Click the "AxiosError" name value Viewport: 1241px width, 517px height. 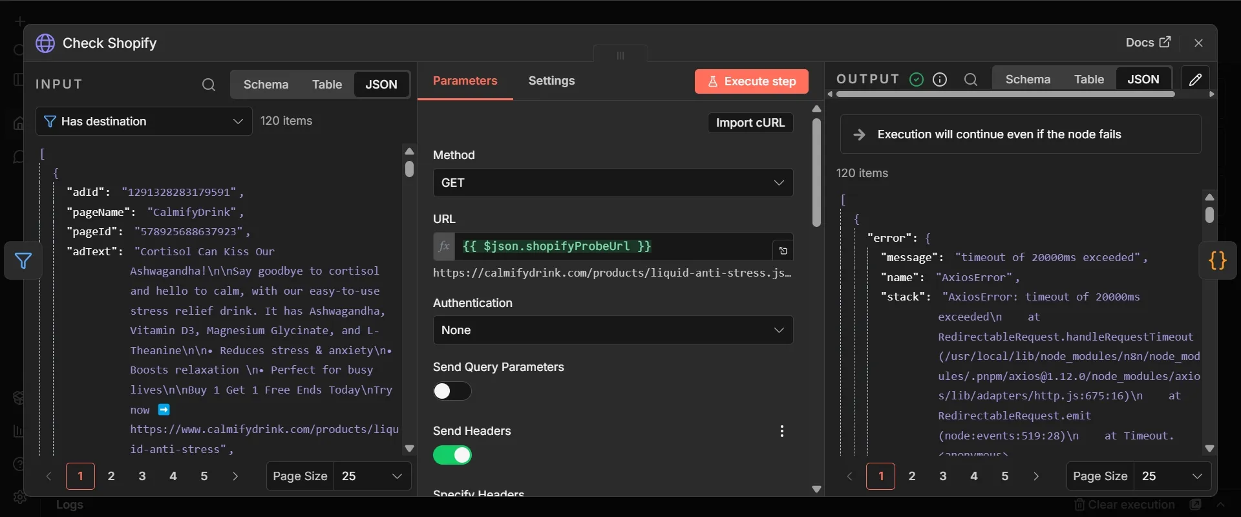tap(975, 277)
